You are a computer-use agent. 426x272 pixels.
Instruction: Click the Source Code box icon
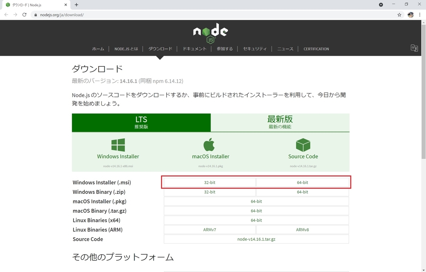pyautogui.click(x=303, y=145)
